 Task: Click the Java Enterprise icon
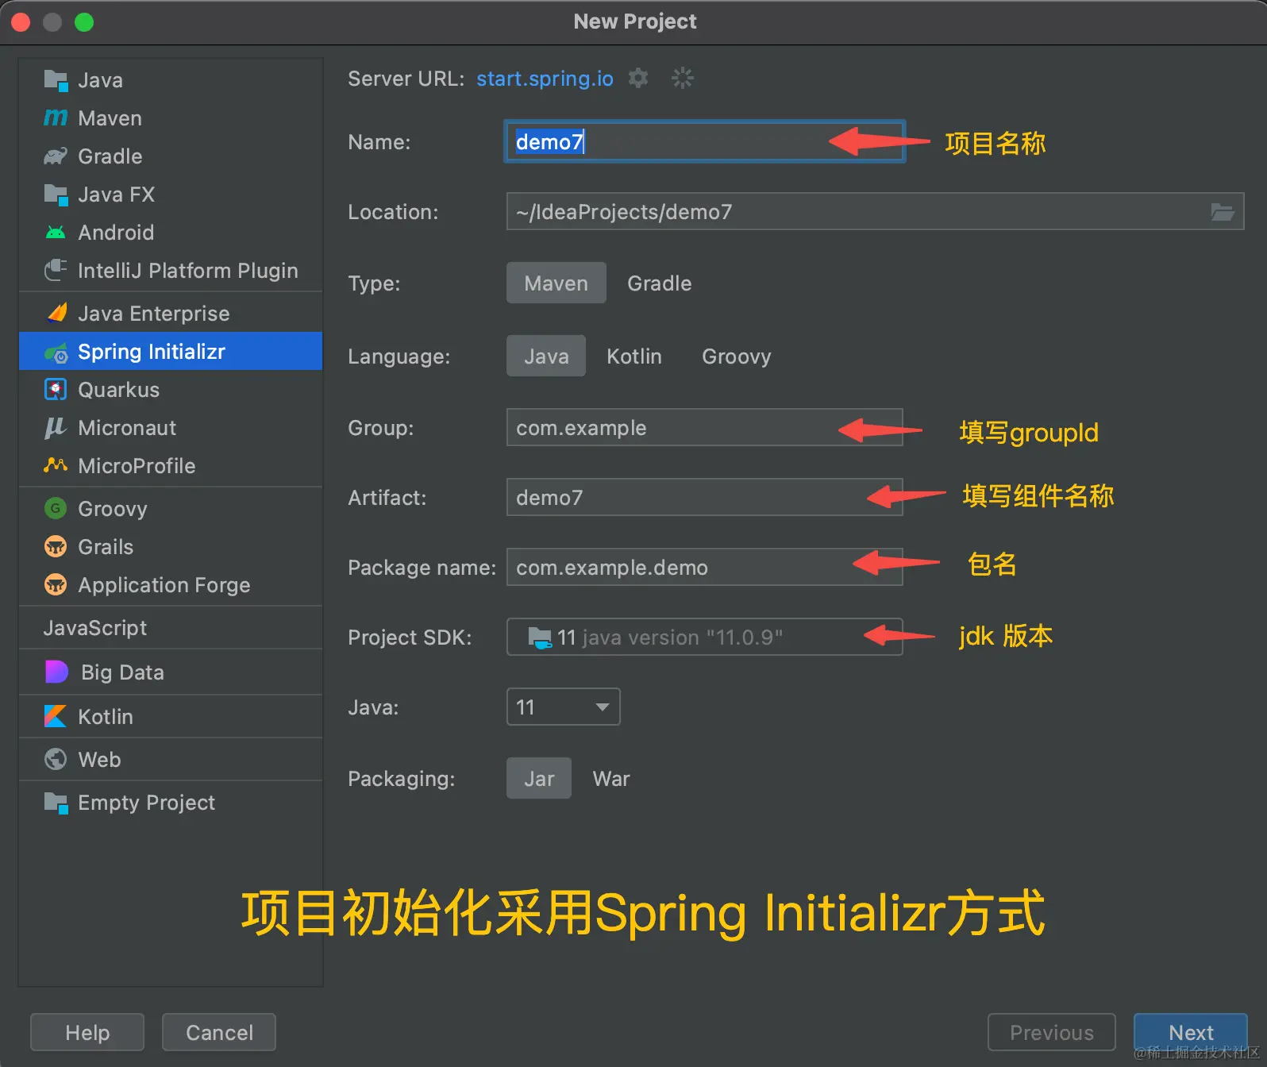(56, 314)
